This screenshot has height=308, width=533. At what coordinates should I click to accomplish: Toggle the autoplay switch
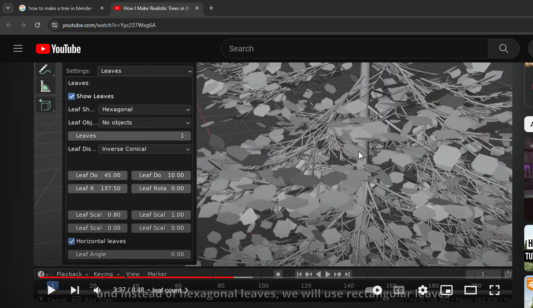click(374, 290)
